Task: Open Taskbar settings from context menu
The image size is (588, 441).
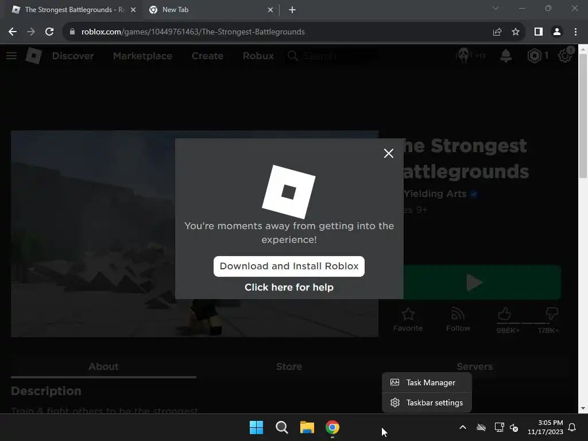Action: (427, 403)
